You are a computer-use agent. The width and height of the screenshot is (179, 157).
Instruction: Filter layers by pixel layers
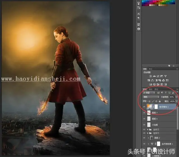(158, 92)
